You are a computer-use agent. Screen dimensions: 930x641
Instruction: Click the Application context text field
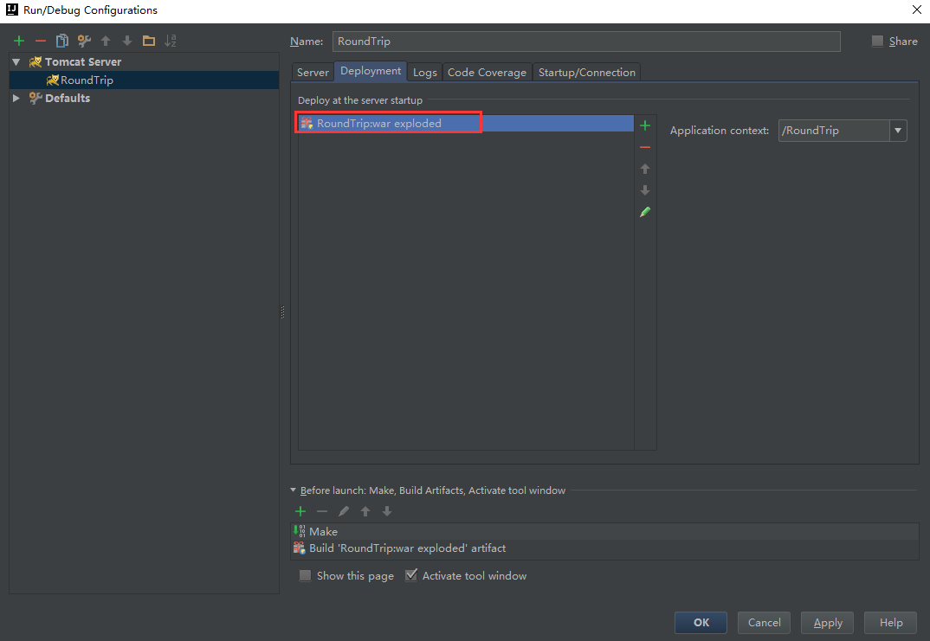pos(834,131)
